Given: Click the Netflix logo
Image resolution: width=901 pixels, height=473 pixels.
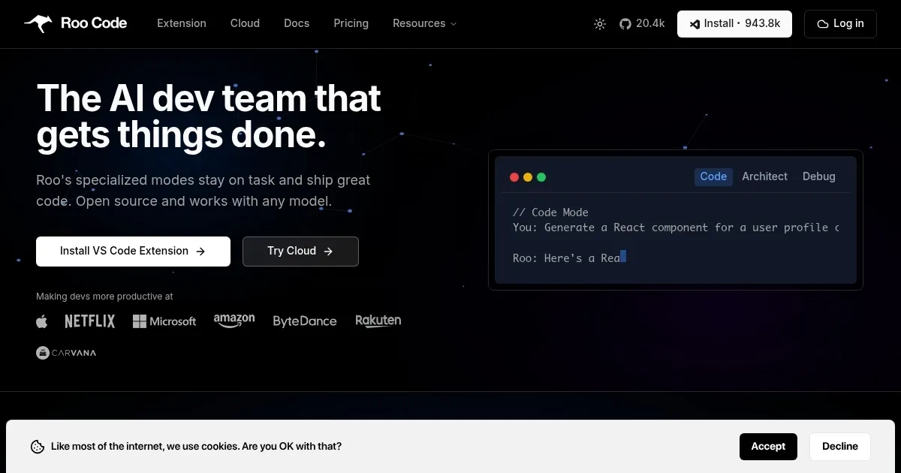Looking at the screenshot, I should click(x=89, y=321).
